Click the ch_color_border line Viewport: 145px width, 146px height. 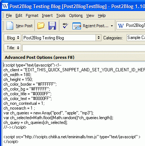point(30,84)
